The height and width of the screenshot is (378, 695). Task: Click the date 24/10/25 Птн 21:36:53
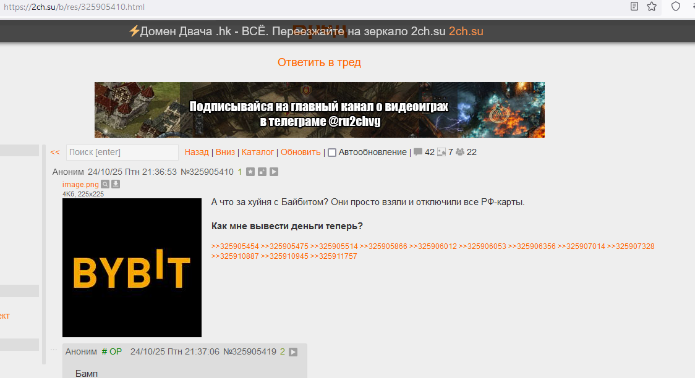click(x=132, y=172)
